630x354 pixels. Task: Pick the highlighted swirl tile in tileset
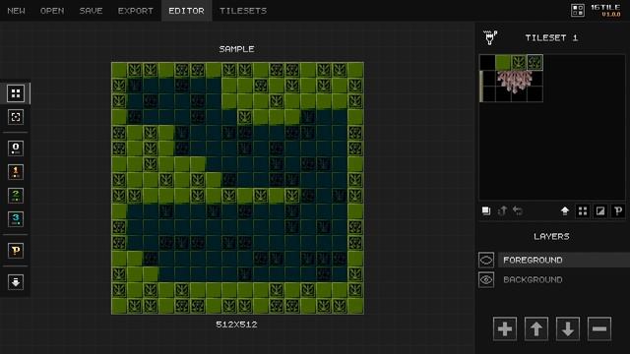coord(535,63)
